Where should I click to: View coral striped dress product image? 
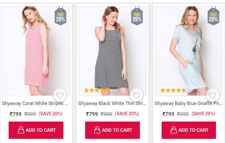(x=36, y=51)
